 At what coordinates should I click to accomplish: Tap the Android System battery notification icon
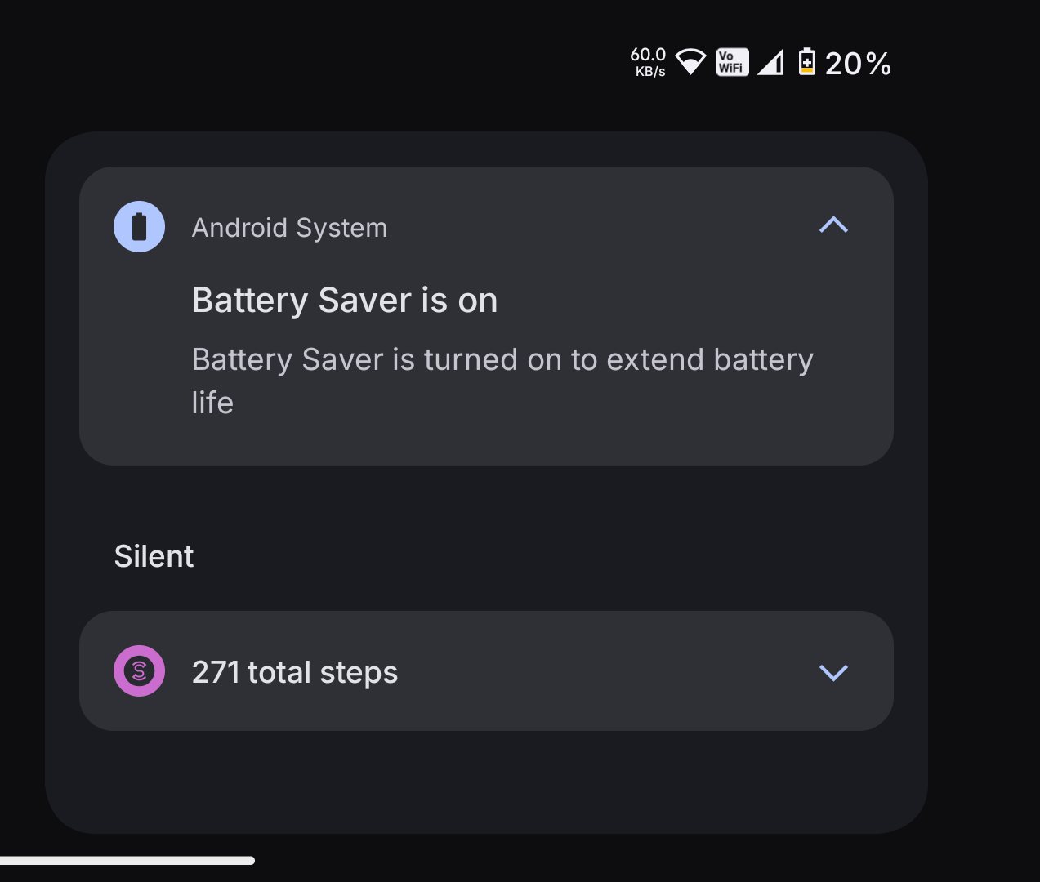point(139,227)
